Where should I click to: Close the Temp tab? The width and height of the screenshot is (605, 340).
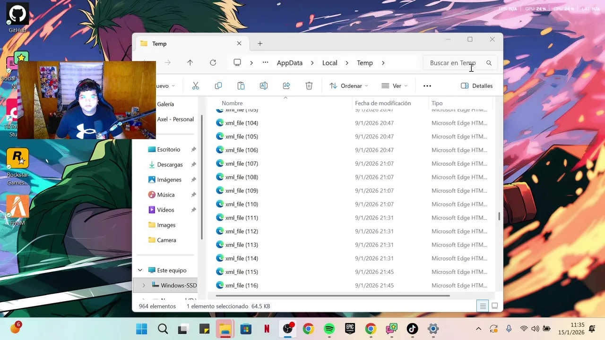[239, 43]
